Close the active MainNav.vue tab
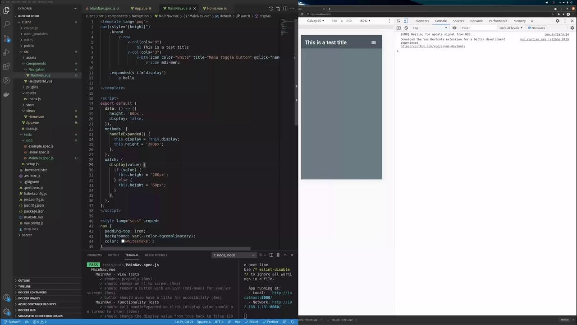Screen dimensions: 577x325 click(195, 8)
